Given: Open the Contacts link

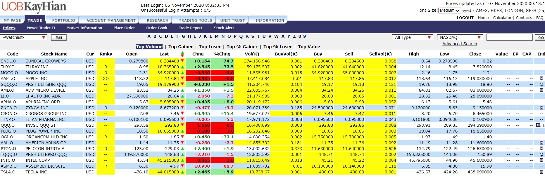Looking at the screenshot, I should click(x=524, y=18).
